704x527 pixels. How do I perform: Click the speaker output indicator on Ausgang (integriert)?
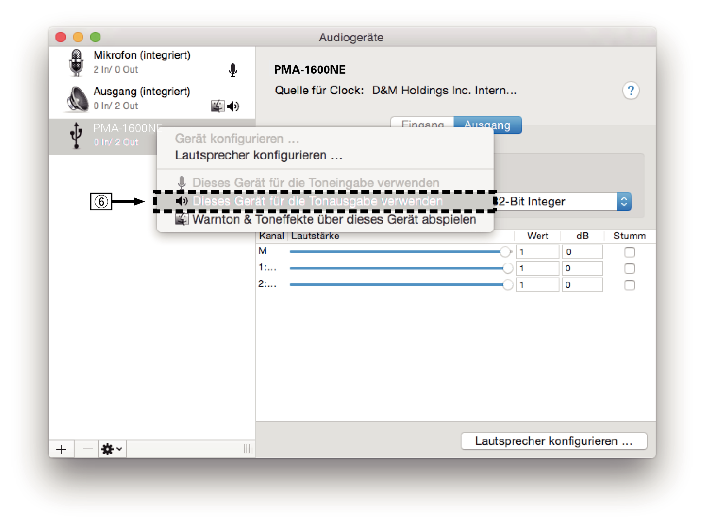click(x=234, y=106)
